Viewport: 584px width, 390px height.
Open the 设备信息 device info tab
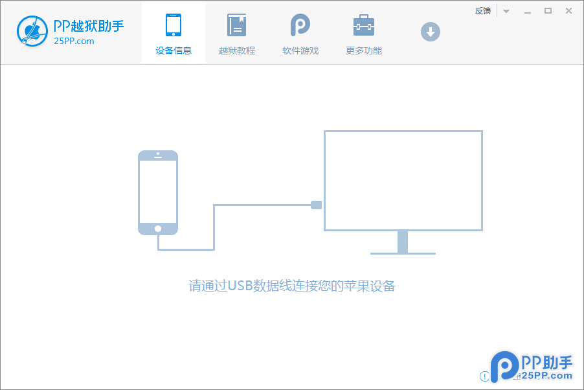[x=173, y=34]
